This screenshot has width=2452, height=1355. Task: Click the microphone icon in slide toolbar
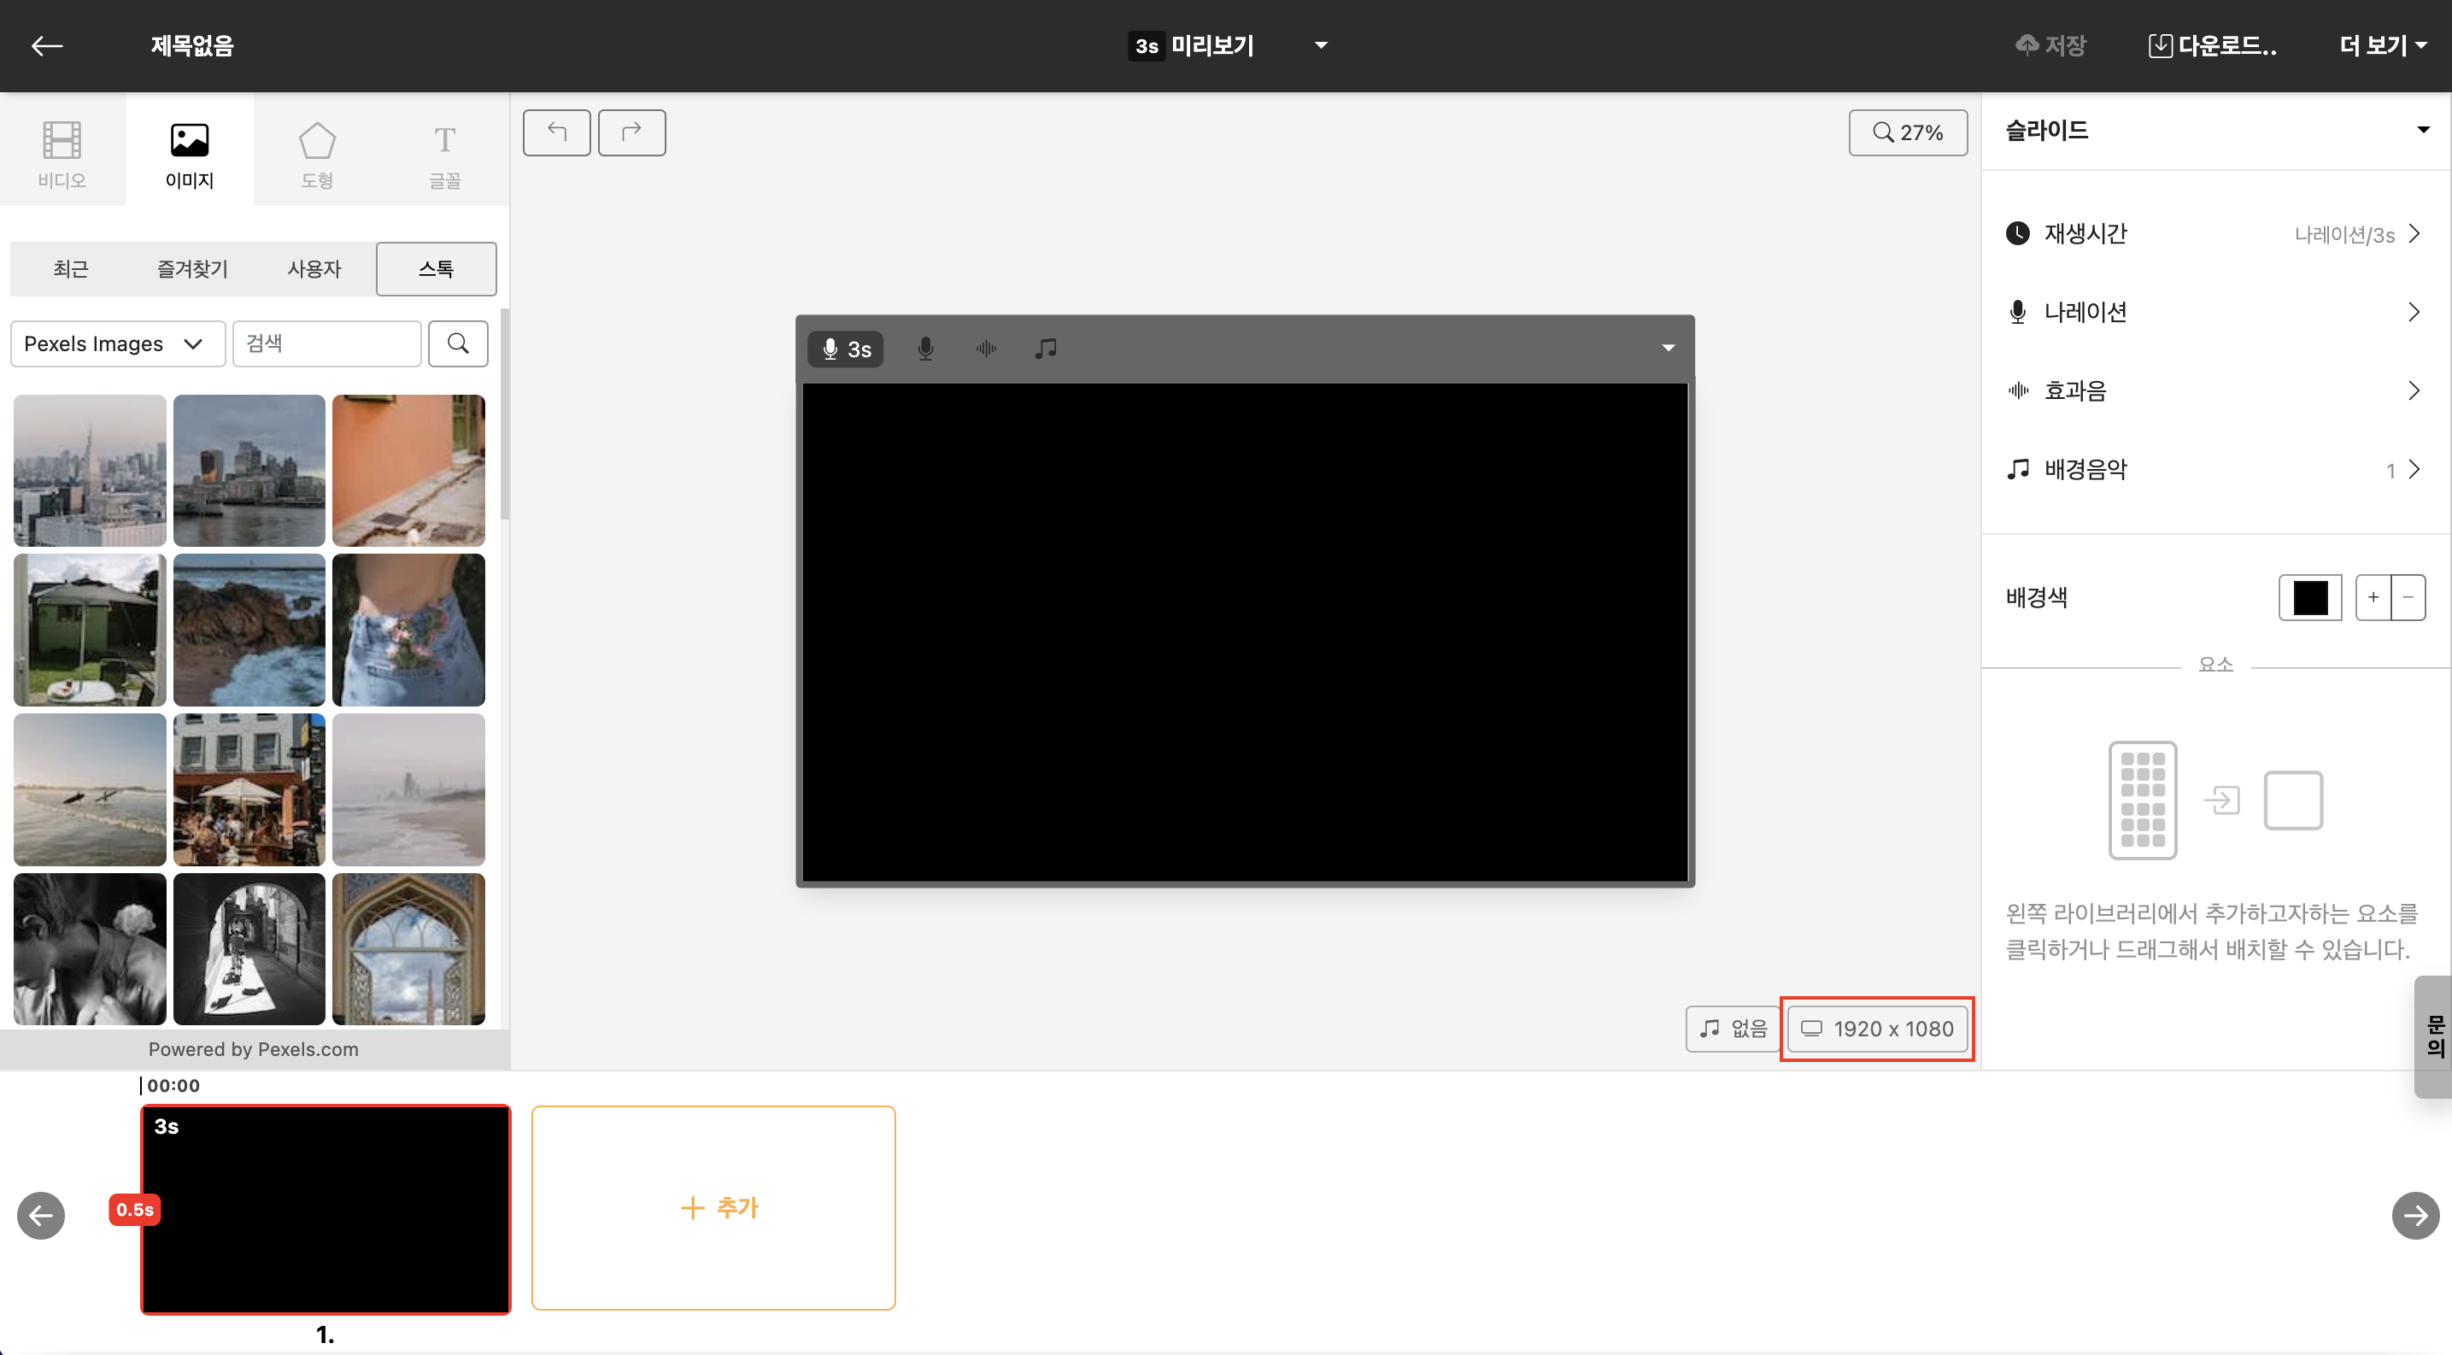924,349
